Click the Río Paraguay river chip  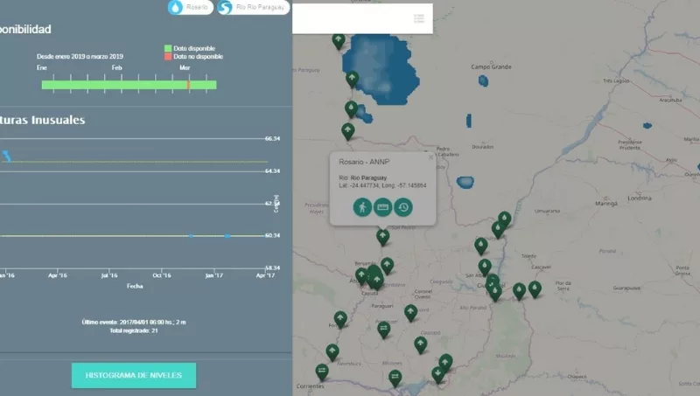click(x=253, y=8)
